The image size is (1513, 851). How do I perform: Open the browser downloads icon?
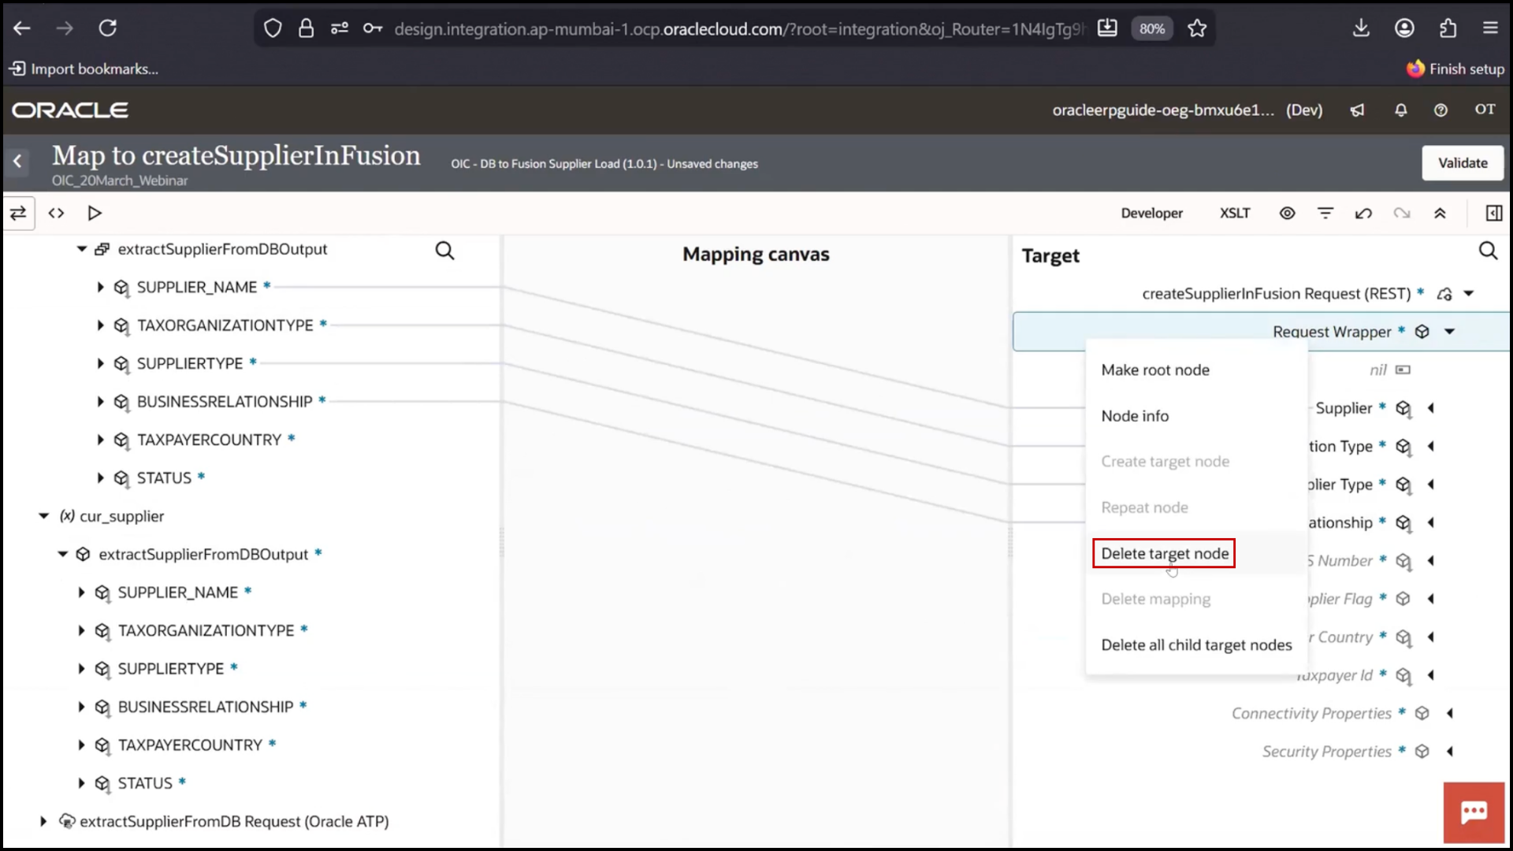tap(1361, 28)
